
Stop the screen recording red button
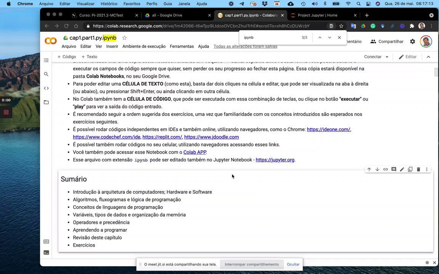[6, 112]
